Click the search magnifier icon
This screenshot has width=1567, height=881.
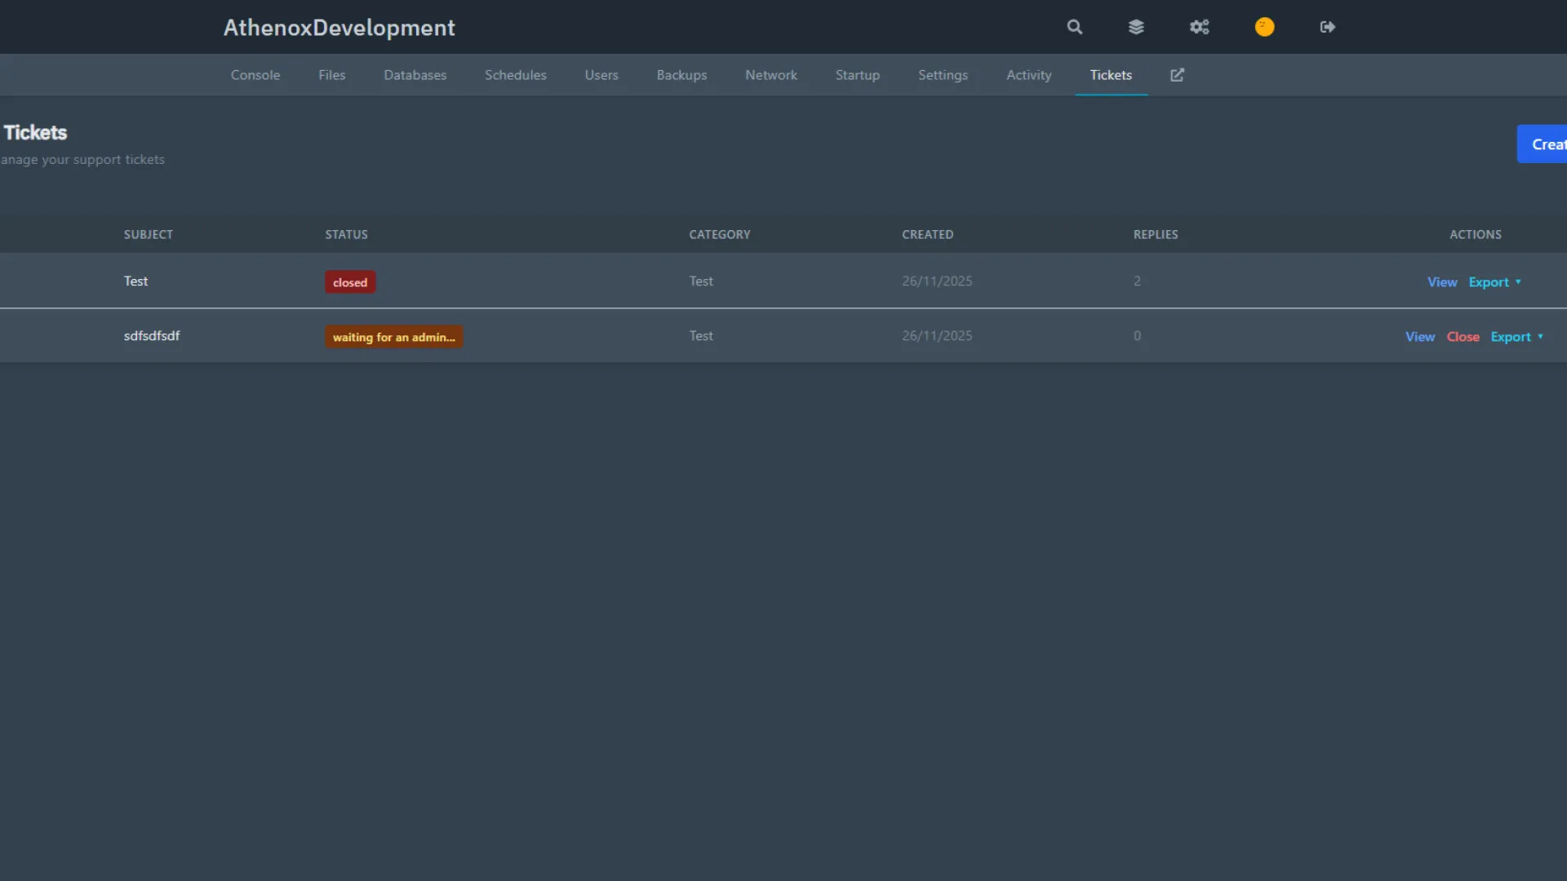coord(1074,27)
